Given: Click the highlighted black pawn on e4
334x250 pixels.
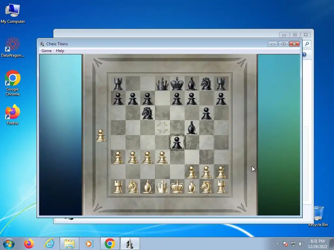Looking at the screenshot, I should 177,142.
